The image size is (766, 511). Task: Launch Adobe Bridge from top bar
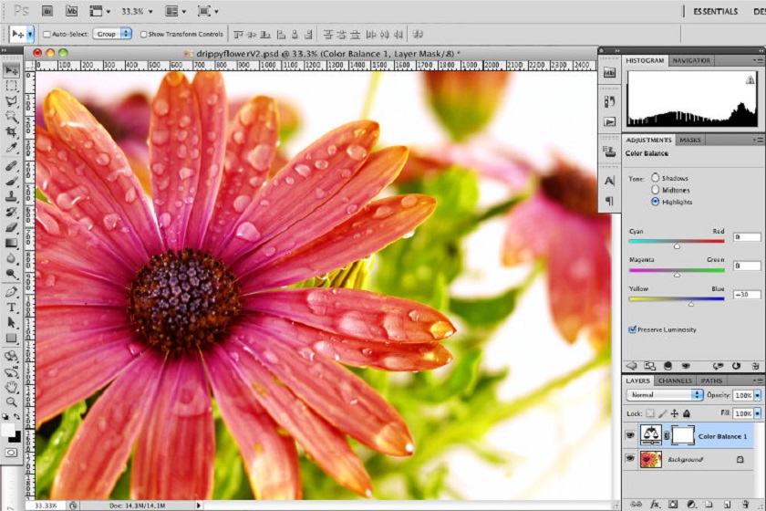pyautogui.click(x=47, y=11)
